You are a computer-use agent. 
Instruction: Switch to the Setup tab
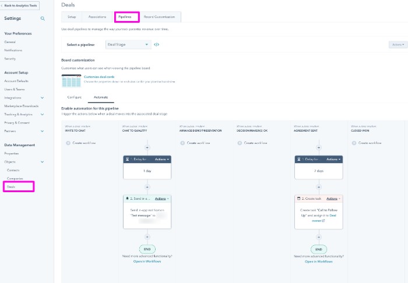pos(72,17)
